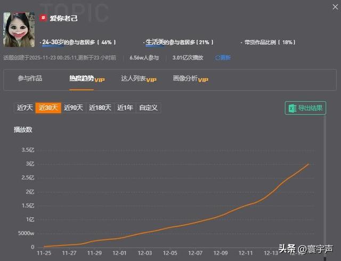Click the 3.01亿次播放 count
This screenshot has height=261, width=341.
pos(188,58)
